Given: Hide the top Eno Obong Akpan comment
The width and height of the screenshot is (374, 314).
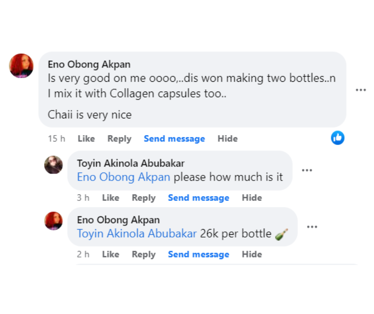Looking at the screenshot, I should 227,139.
